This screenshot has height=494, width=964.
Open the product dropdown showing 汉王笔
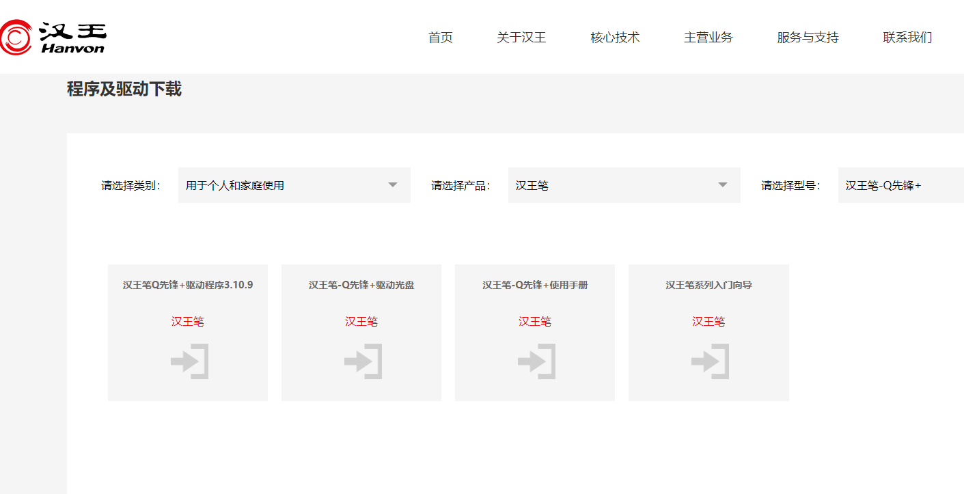pyautogui.click(x=624, y=185)
